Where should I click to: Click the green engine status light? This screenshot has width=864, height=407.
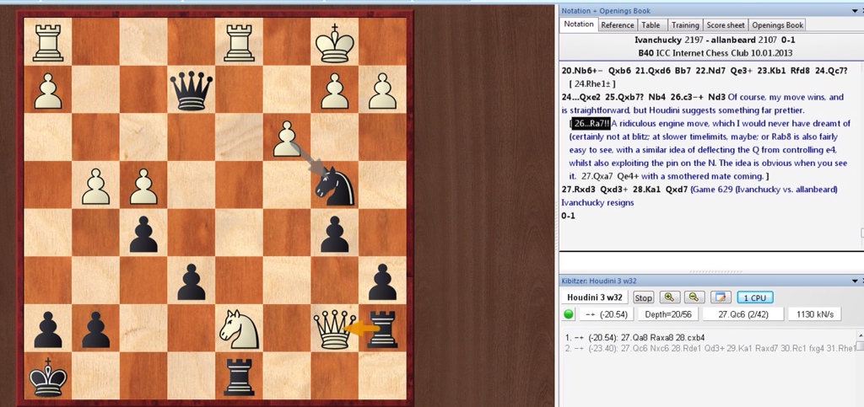click(x=568, y=315)
